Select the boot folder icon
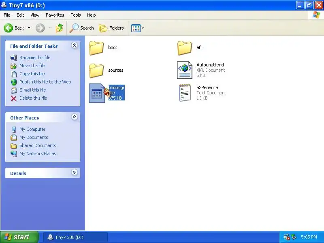324x243 pixels. [x=96, y=48]
